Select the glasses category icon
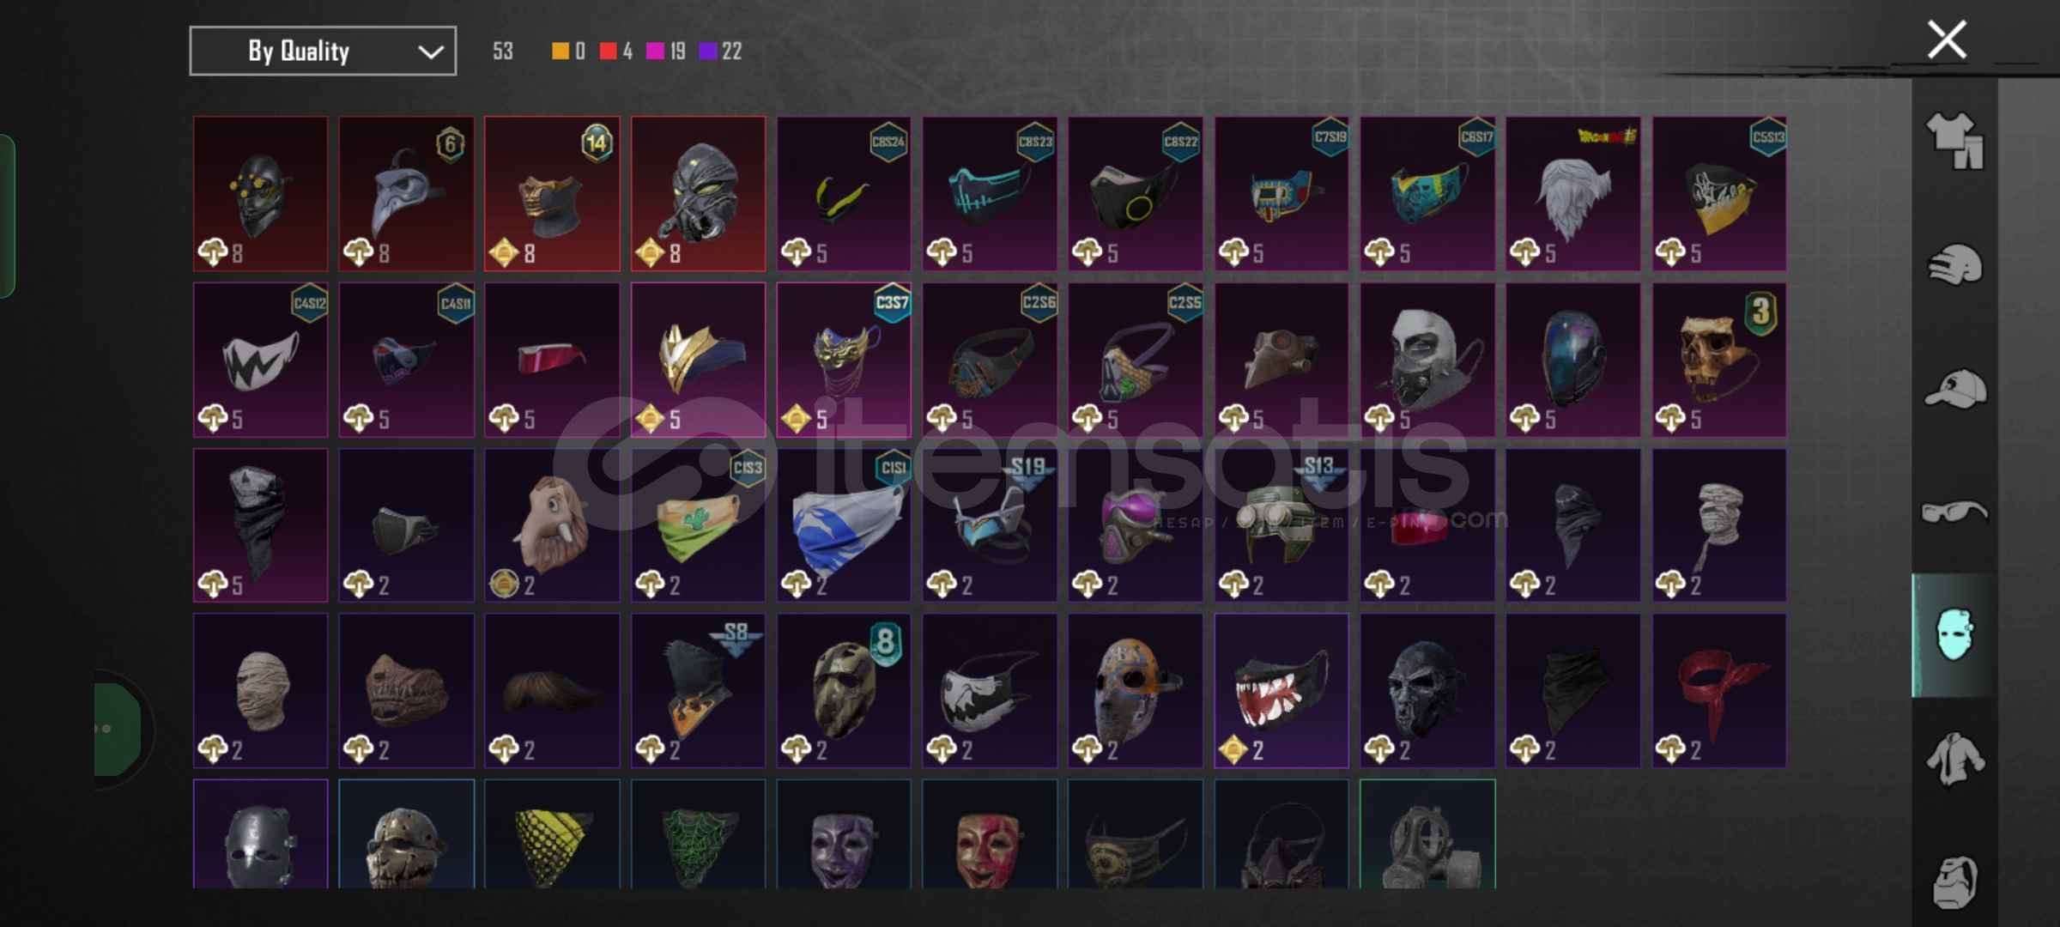This screenshot has height=927, width=2060. pos(1954,512)
